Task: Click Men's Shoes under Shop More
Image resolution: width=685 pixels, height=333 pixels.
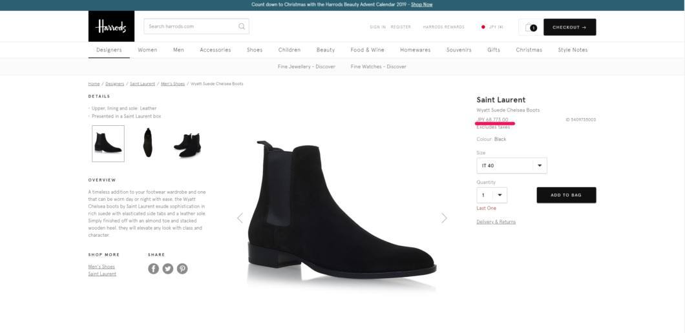Action: pyautogui.click(x=101, y=267)
